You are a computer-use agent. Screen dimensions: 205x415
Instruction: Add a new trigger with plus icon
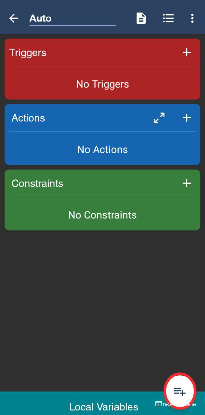point(187,53)
